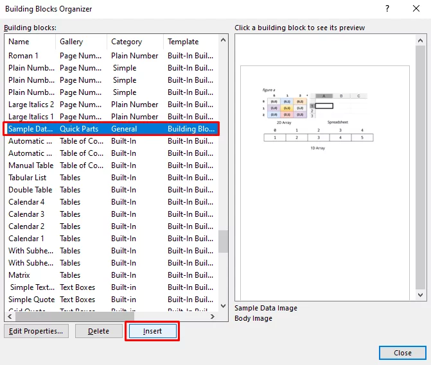This screenshot has height=365, width=431.
Task: Sort by Template column header
Action: (x=191, y=42)
